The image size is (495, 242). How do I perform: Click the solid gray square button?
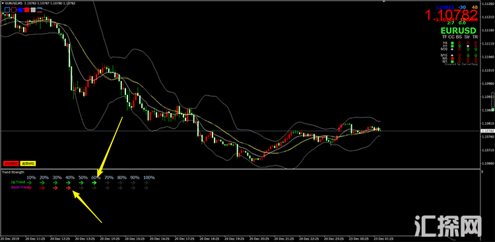pos(33,10)
